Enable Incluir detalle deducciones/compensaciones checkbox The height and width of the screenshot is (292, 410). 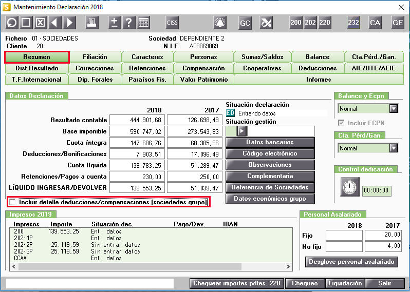[x=12, y=202]
